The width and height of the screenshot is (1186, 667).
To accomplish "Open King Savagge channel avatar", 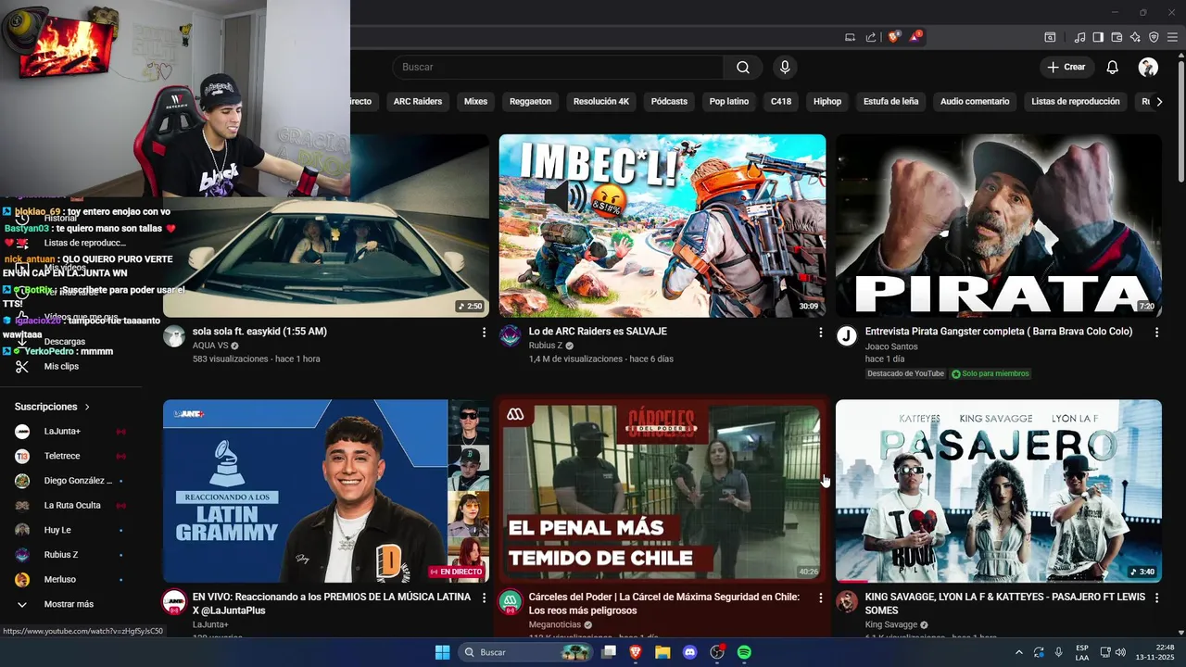I will pyautogui.click(x=846, y=601).
